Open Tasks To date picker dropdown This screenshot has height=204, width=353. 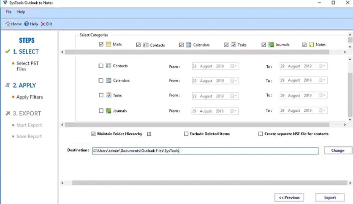322,95
